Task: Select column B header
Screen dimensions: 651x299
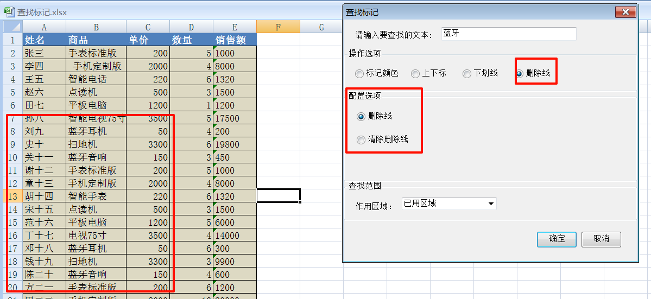Action: coord(96,27)
